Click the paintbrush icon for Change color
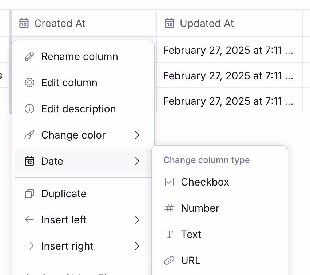The height and width of the screenshot is (275, 310). [29, 135]
